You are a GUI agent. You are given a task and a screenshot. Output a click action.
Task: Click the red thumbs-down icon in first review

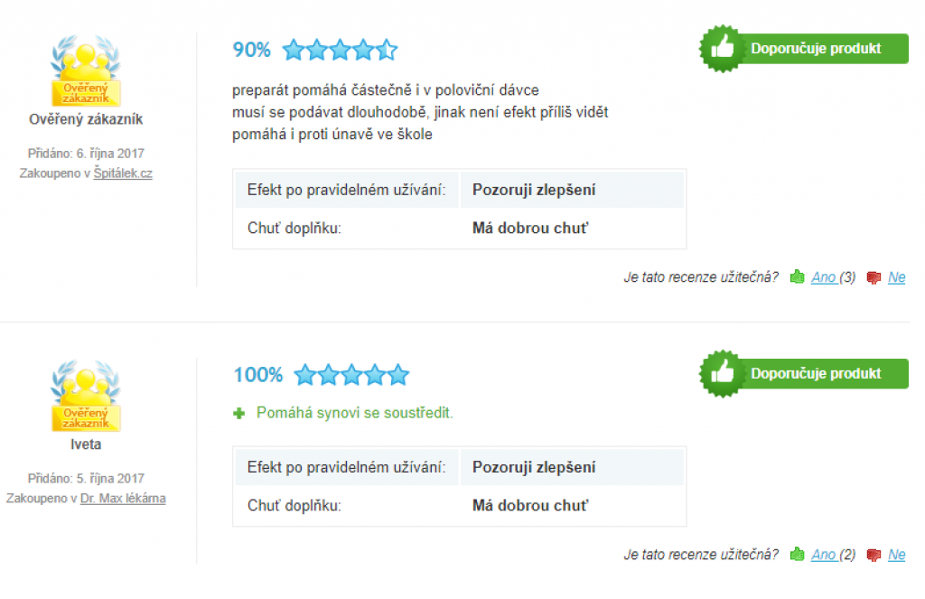coord(874,277)
